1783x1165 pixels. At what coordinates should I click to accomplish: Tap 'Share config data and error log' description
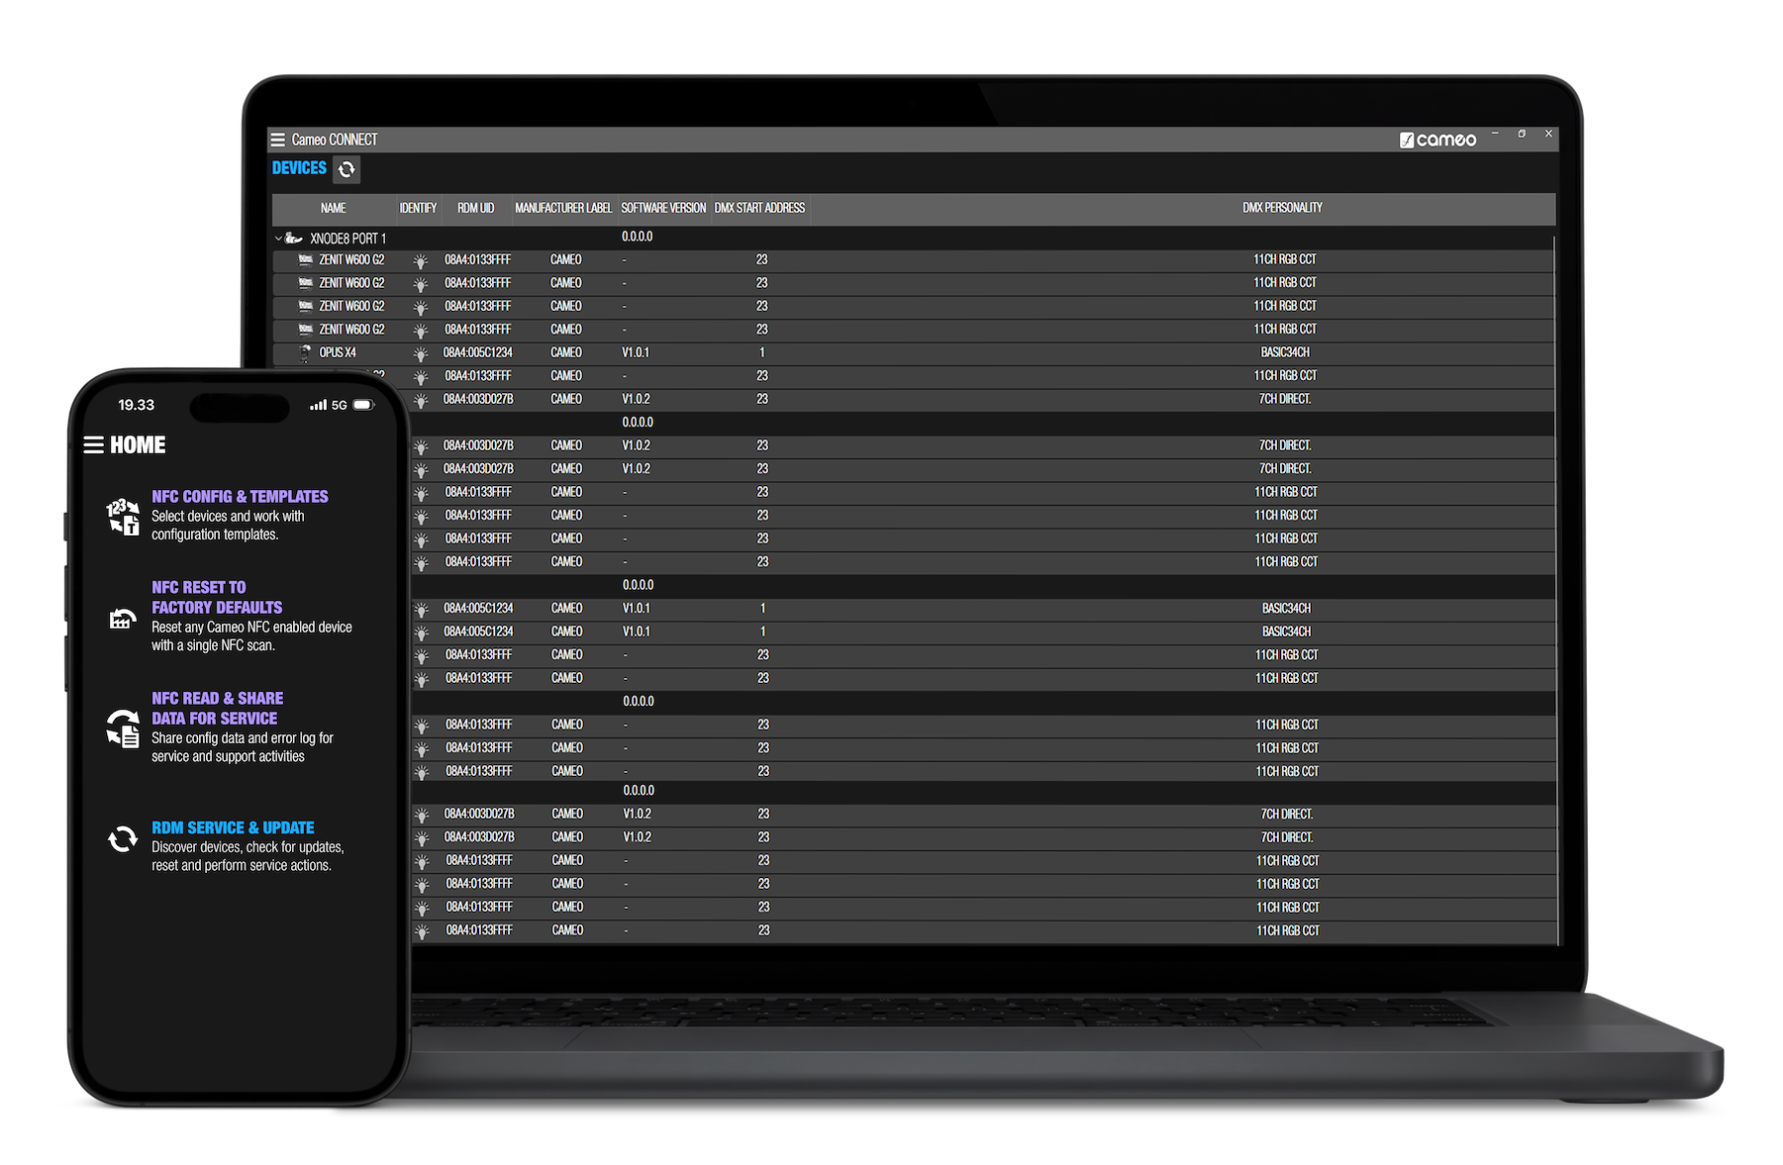click(243, 747)
